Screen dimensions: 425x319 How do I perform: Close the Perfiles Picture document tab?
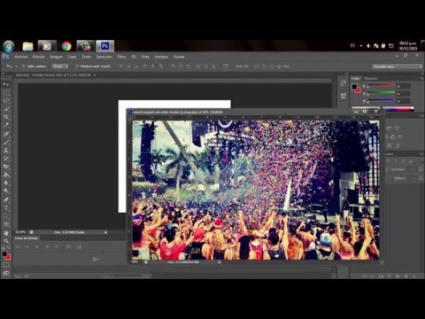95,75
